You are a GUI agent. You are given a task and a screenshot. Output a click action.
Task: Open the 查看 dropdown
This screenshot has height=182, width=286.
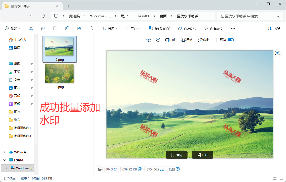click(x=132, y=28)
